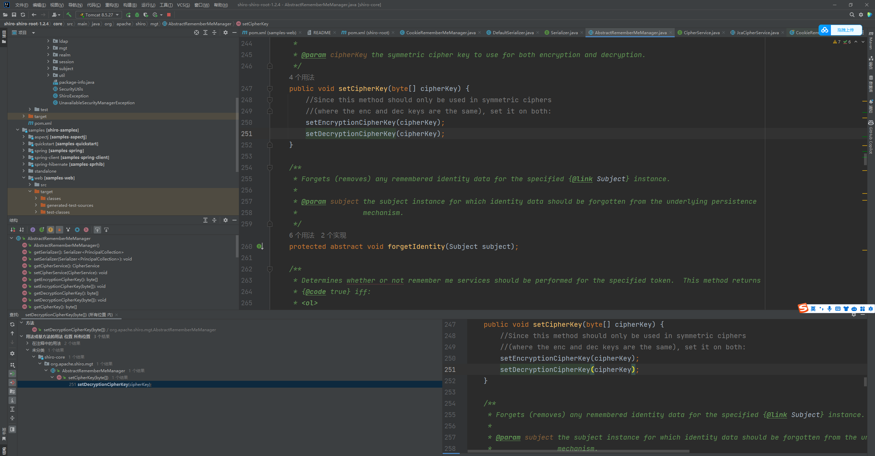Switch to JcaCipherService.java tab
The width and height of the screenshot is (875, 456).
click(757, 32)
